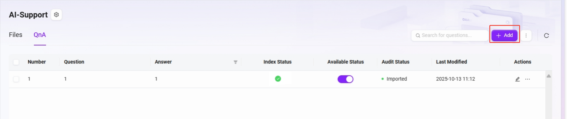Click the Last Modified column header
This screenshot has width=567, height=119.
[451, 62]
